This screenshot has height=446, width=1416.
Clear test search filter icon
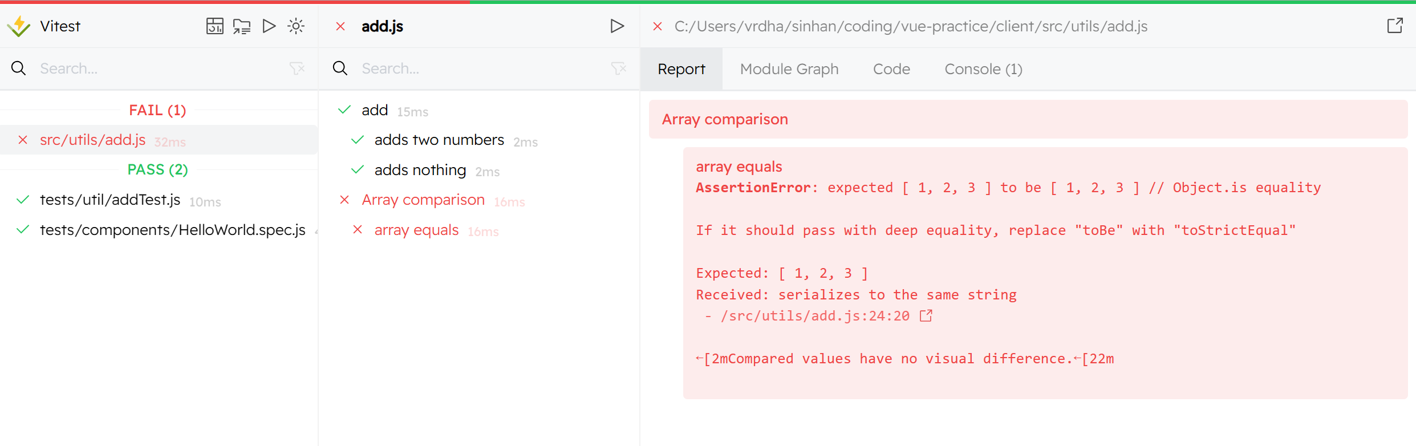619,68
